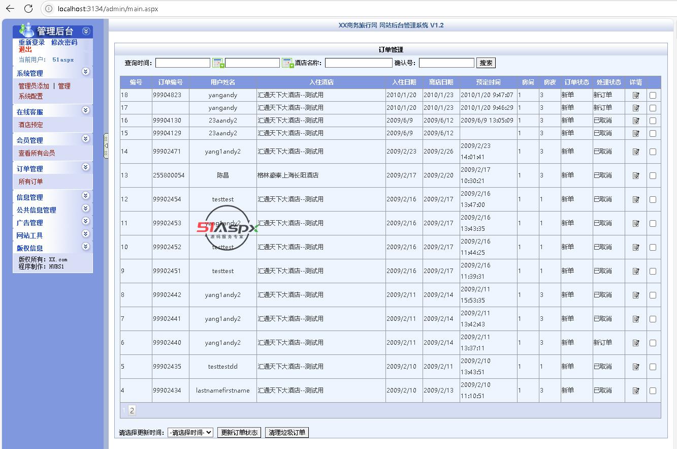Screen dimensions: 677x449
Task: Go to page 2 of orders
Action: [x=132, y=410]
